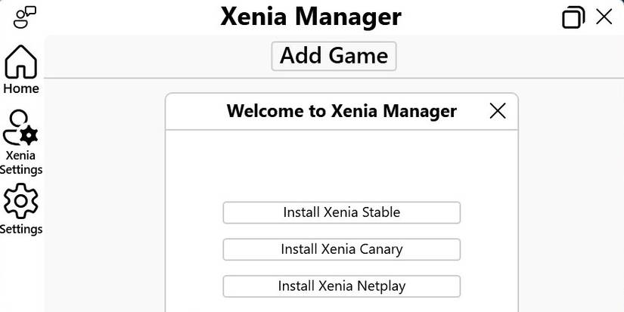Open Xenia Settings via person-gear icon
The image size is (624, 312).
(x=20, y=127)
